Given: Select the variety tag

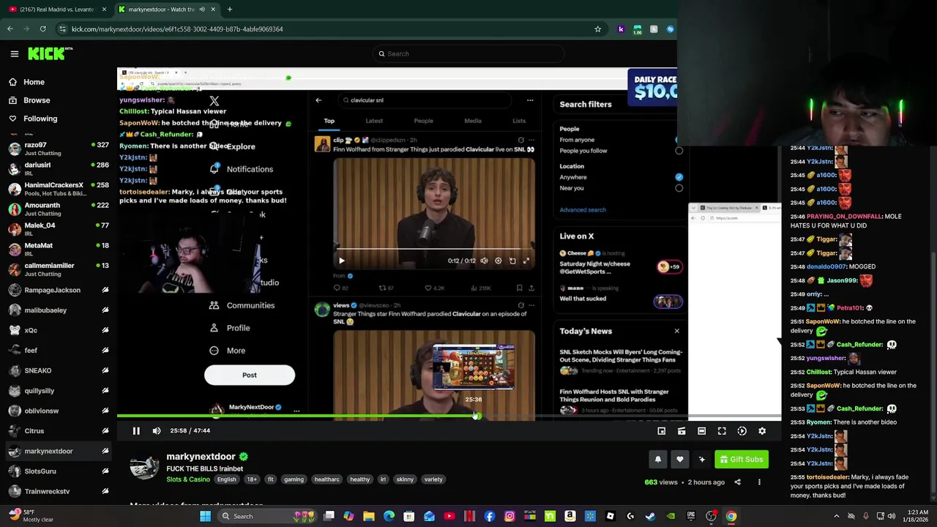Looking at the screenshot, I should (433, 479).
